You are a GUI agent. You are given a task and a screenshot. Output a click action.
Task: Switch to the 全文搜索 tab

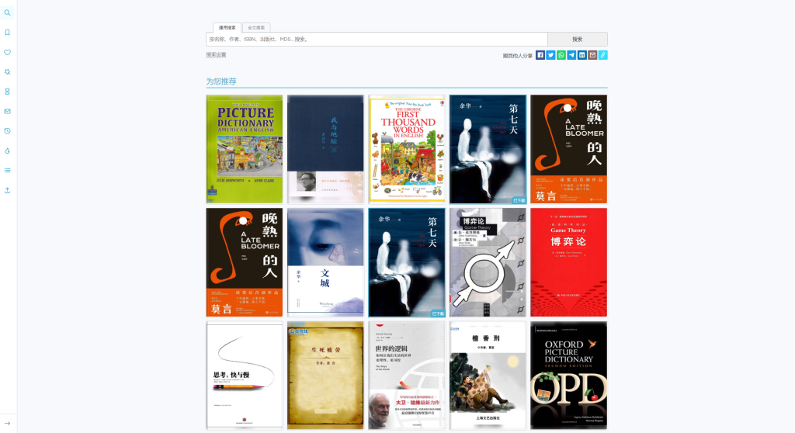pyautogui.click(x=256, y=27)
